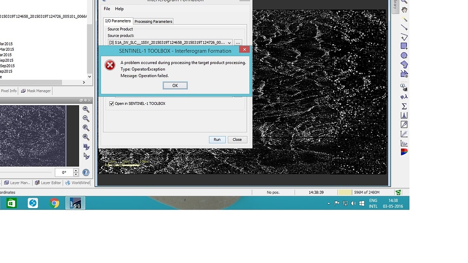The width and height of the screenshot is (468, 263).
Task: Open the histogram tool icon
Action: click(404, 115)
